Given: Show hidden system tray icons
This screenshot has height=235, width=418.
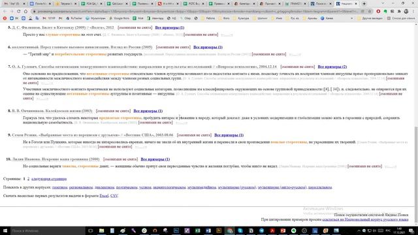Looking at the screenshot, I should [359, 230].
